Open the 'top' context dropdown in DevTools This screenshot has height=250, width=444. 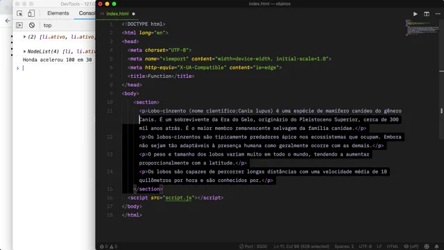point(47,26)
